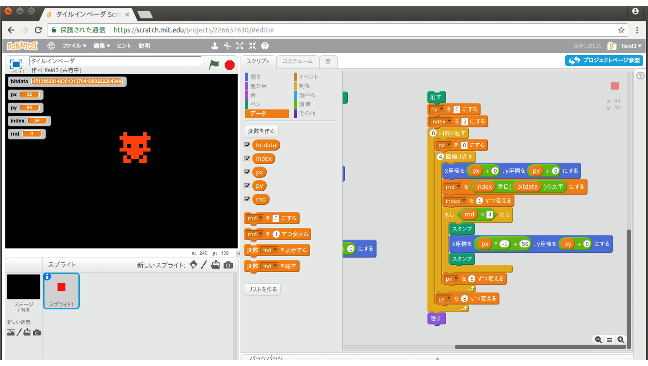Click browser address bar URL

point(194,30)
